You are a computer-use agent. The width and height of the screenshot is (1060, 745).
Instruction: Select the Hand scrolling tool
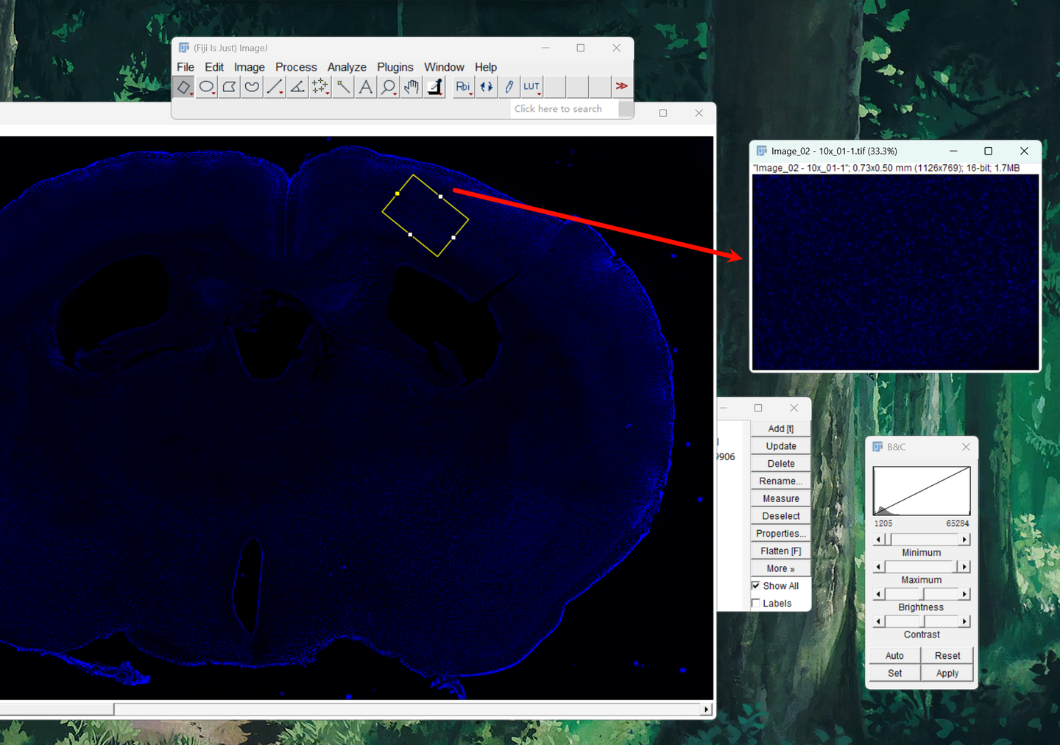[x=411, y=87]
